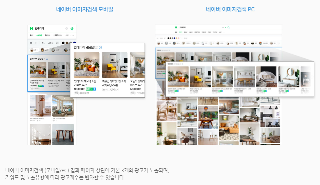This screenshot has height=185, width=320.
Task: Click the Naver N logo in mobile mockup
Action: tap(31, 29)
